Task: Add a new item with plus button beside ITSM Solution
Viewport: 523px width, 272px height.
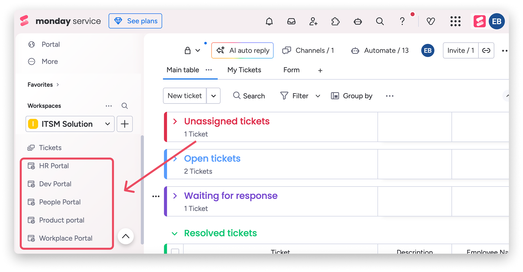Action: tap(125, 124)
